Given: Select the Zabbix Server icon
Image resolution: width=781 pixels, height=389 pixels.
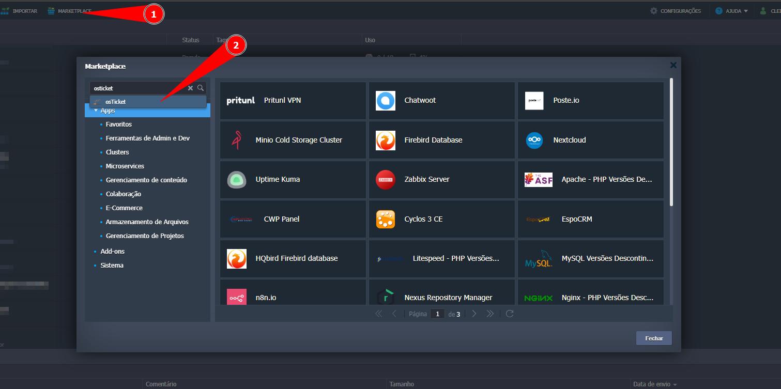Looking at the screenshot, I should point(385,180).
